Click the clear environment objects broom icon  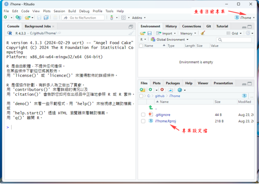tap(203, 33)
